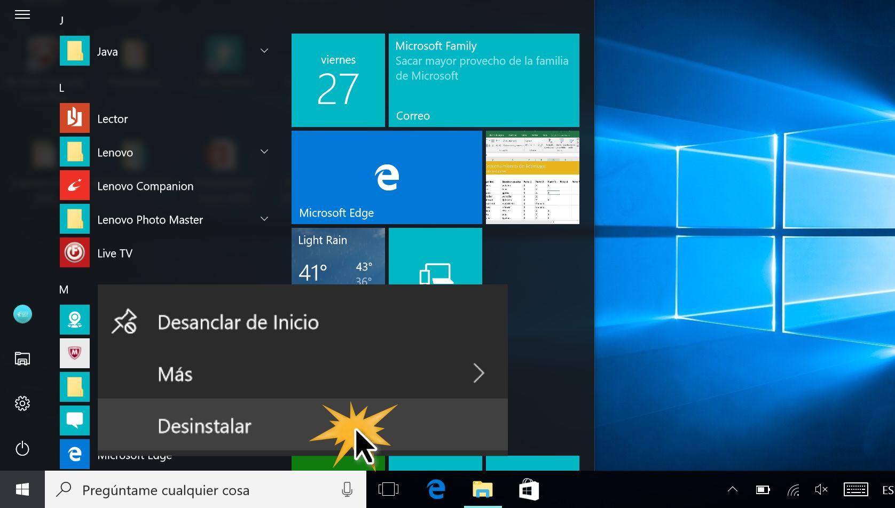The height and width of the screenshot is (508, 895).
Task: Jump to letter M header
Action: [64, 289]
